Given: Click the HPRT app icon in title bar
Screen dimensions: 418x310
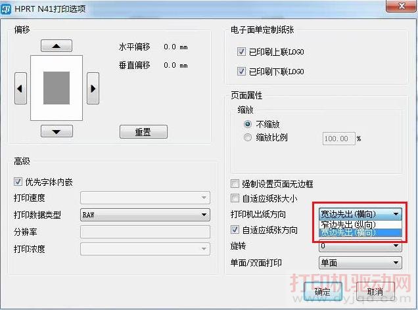Looking at the screenshot, I should pos(9,9).
